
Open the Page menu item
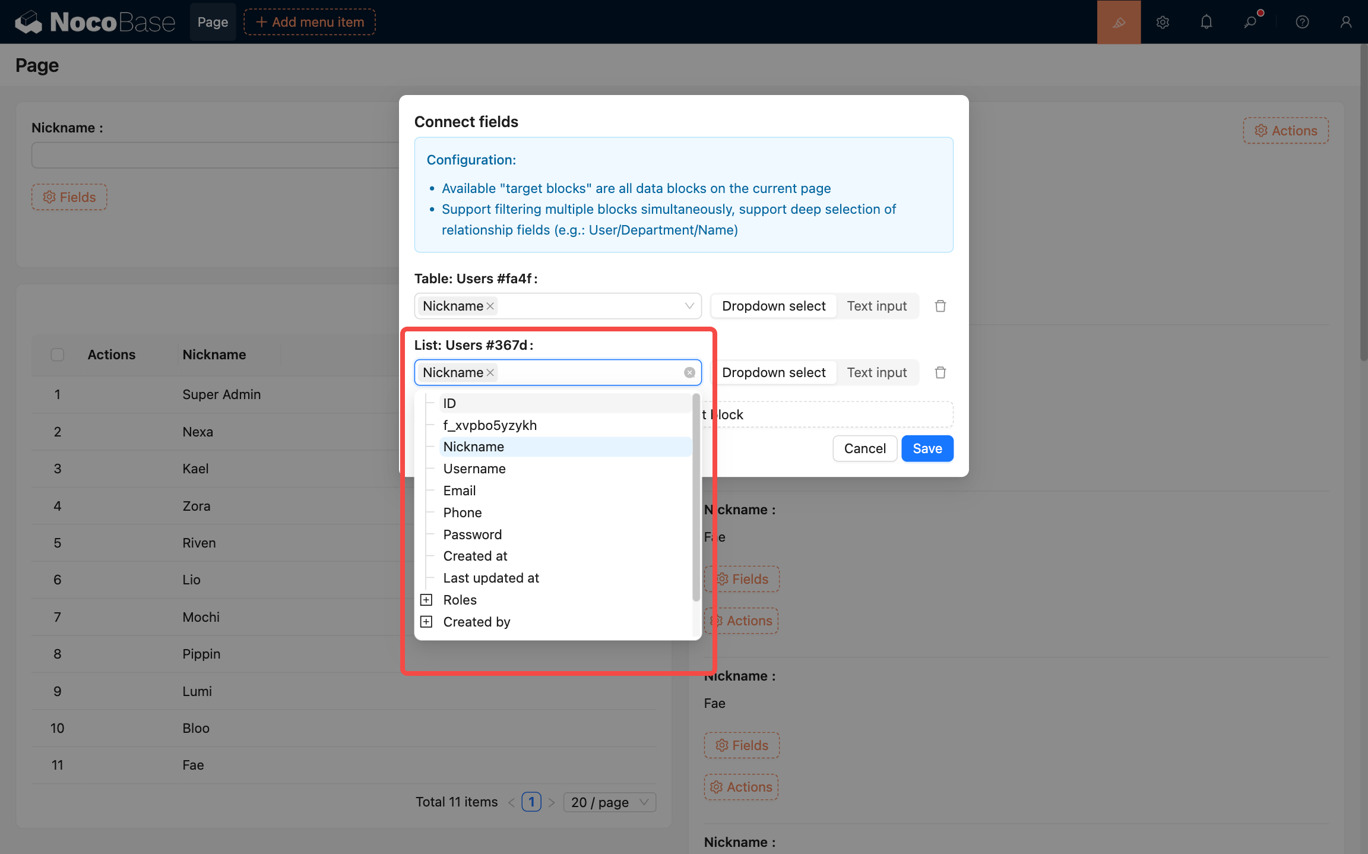pos(213,22)
